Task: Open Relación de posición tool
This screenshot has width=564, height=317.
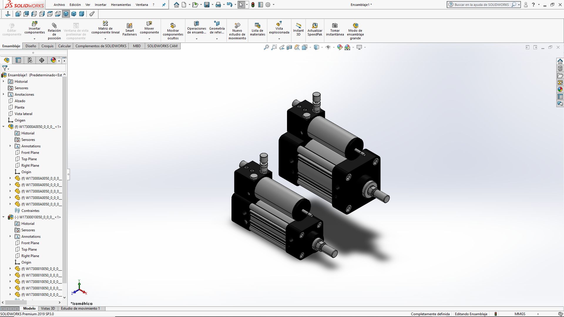Action: pyautogui.click(x=54, y=26)
